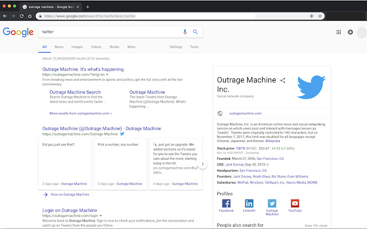
Task: Click the TWTR stock ticker link
Action: click(x=240, y=148)
